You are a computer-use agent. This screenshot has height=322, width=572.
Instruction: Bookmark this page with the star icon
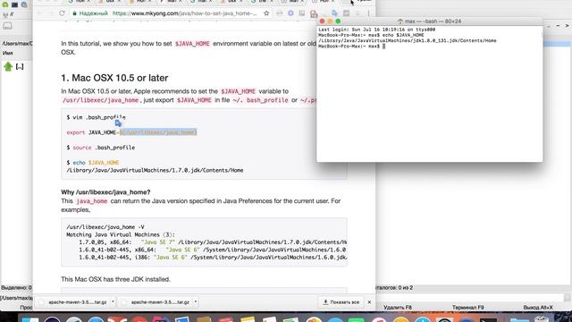pos(266,13)
